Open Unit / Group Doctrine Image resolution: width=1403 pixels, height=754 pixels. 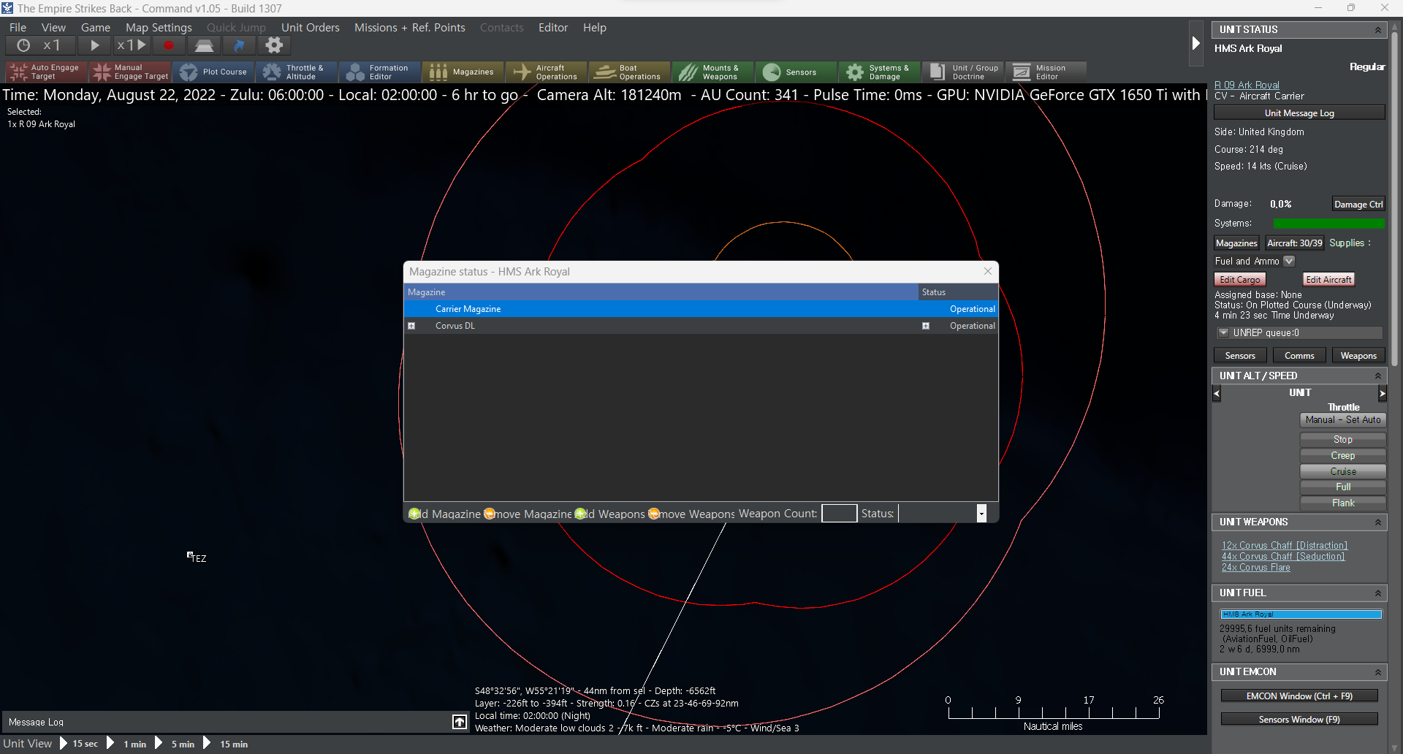[x=963, y=72]
